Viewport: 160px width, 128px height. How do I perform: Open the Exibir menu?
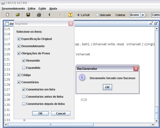pos(42,9)
